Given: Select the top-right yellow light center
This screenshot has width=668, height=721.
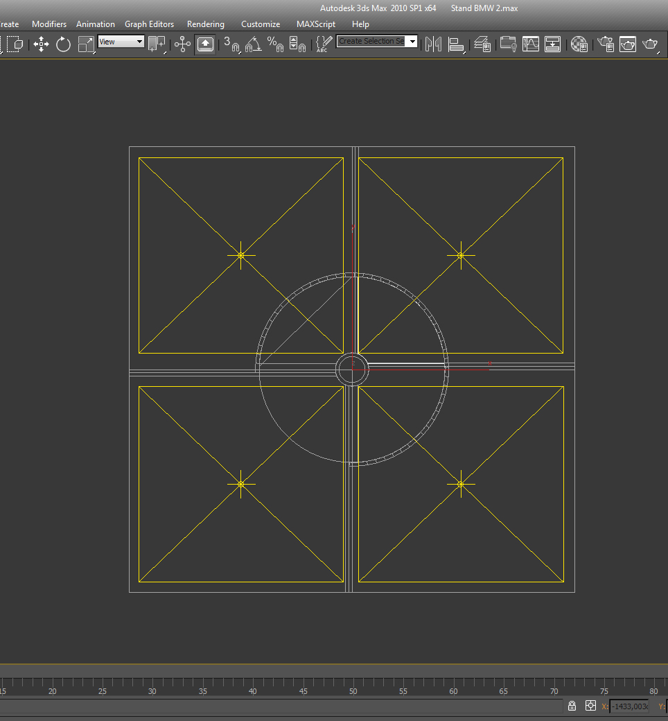Looking at the screenshot, I should tap(461, 255).
